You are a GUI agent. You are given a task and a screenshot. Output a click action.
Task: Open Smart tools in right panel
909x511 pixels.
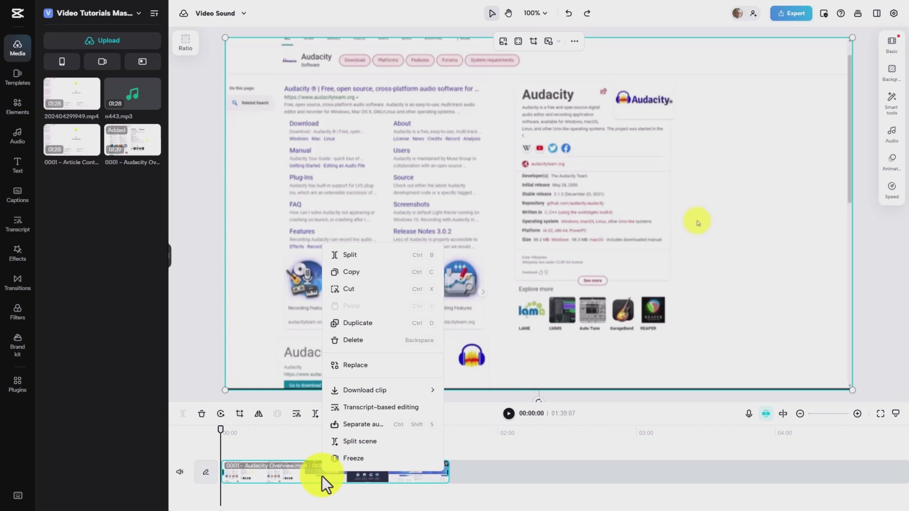tap(891, 103)
